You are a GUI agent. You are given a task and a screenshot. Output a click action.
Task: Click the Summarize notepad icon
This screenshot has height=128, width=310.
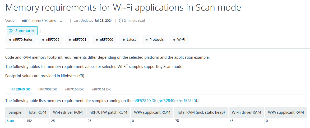pyautogui.click(x=11, y=31)
